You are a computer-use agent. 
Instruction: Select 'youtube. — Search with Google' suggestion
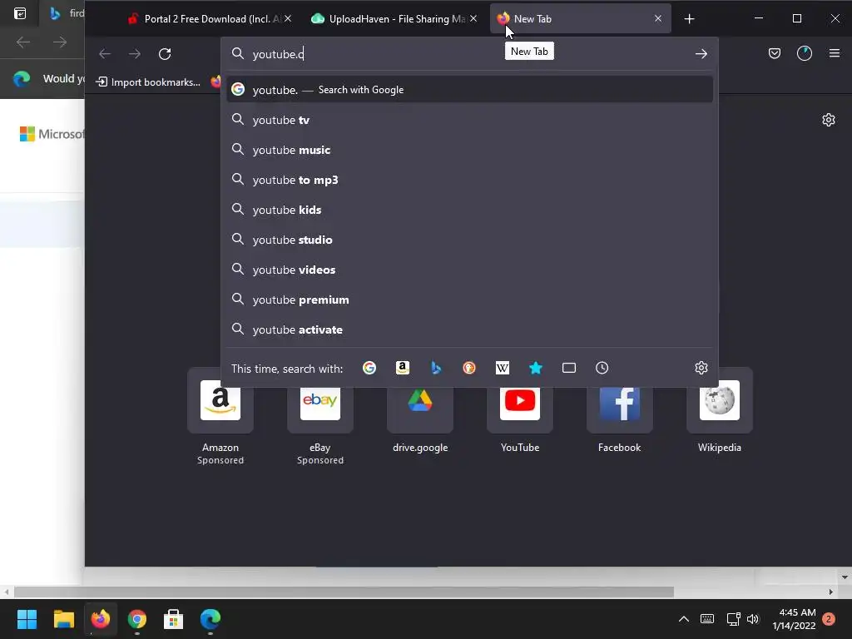tap(469, 90)
